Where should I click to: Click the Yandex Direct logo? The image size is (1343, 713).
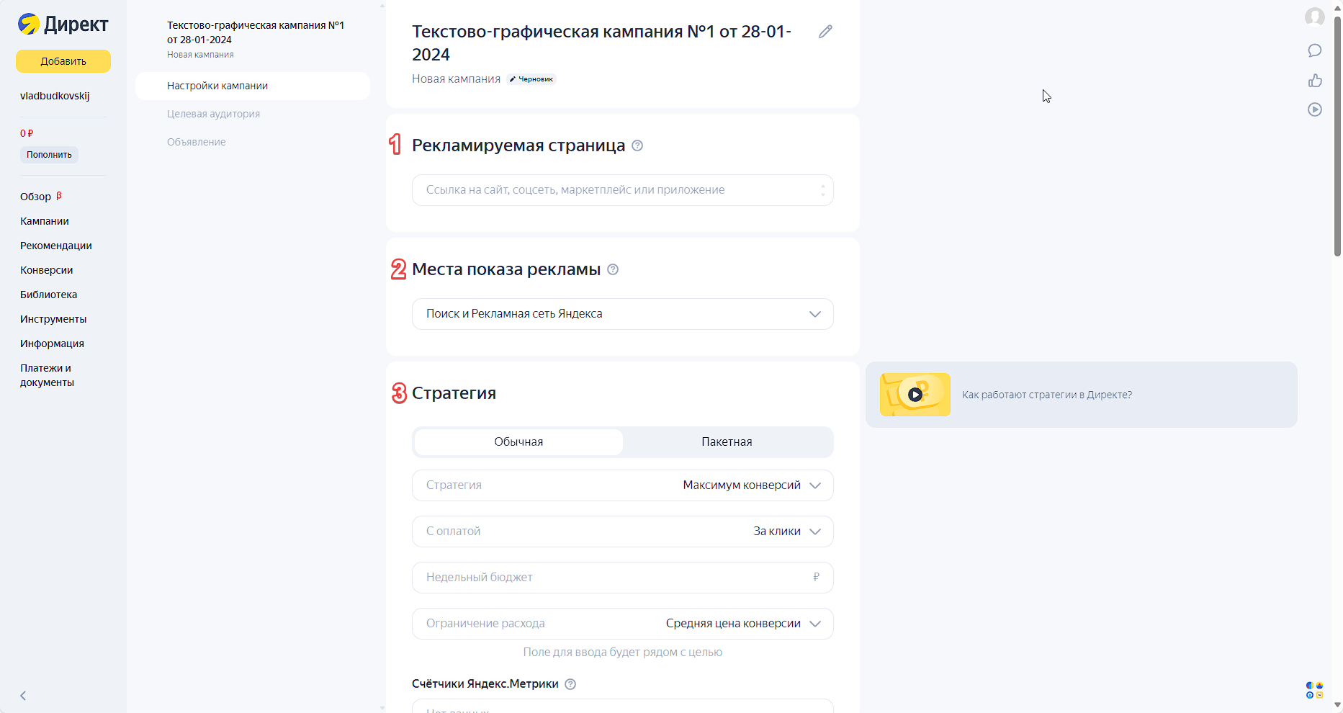[x=63, y=24]
